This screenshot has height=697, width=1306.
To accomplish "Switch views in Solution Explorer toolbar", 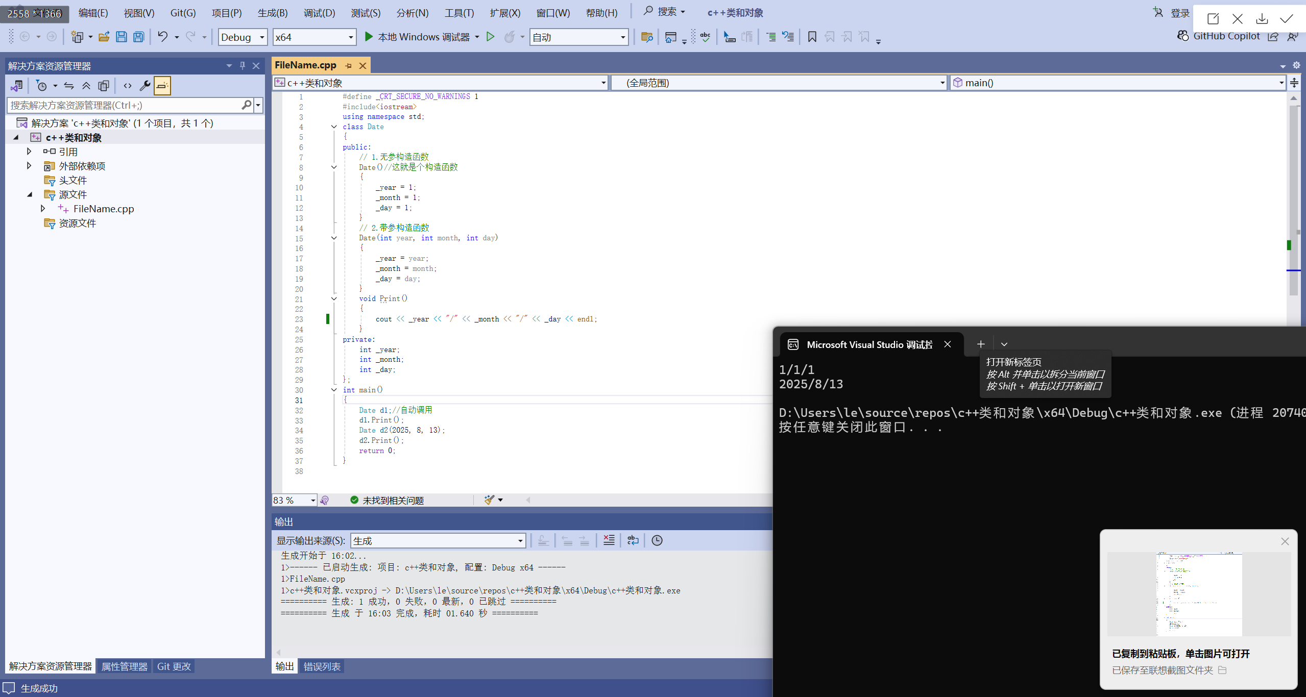I will (x=16, y=86).
